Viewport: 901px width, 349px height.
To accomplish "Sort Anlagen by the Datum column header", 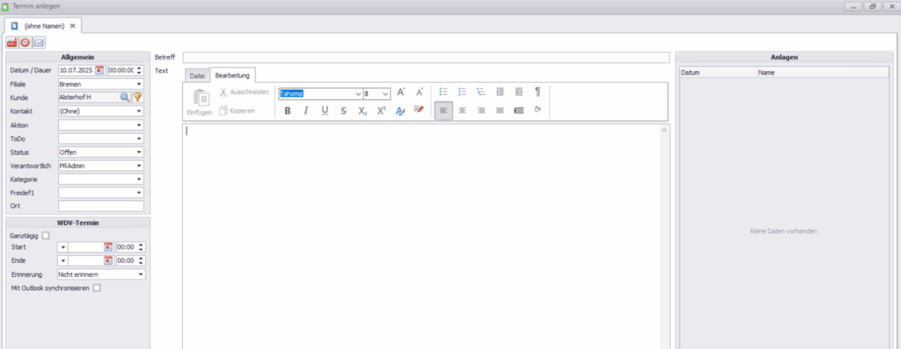I will click(x=718, y=73).
